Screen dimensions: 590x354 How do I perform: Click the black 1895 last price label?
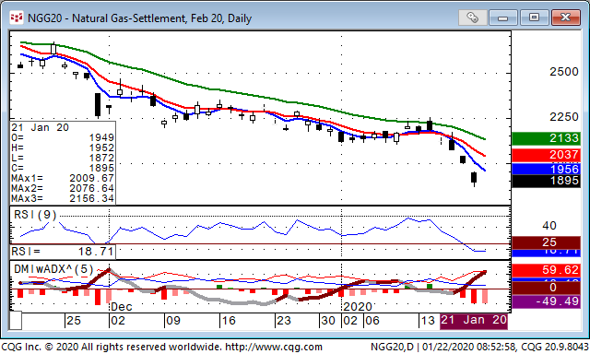(x=546, y=181)
